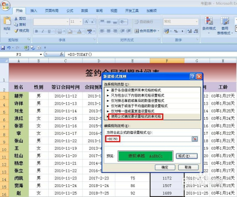Click the increase decimal icon
Image resolution: width=237 pixels, height=197 pixels.
click(x=190, y=31)
